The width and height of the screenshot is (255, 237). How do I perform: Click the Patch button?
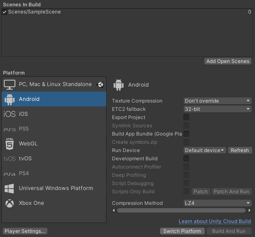[x=201, y=192]
